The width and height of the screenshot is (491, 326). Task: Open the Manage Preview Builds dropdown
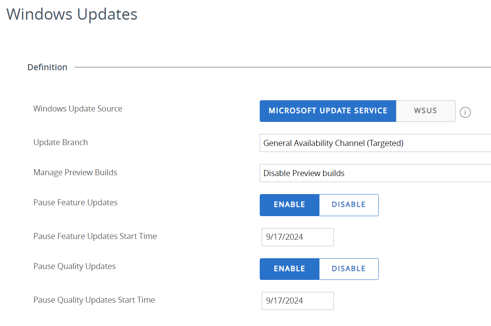pos(375,173)
